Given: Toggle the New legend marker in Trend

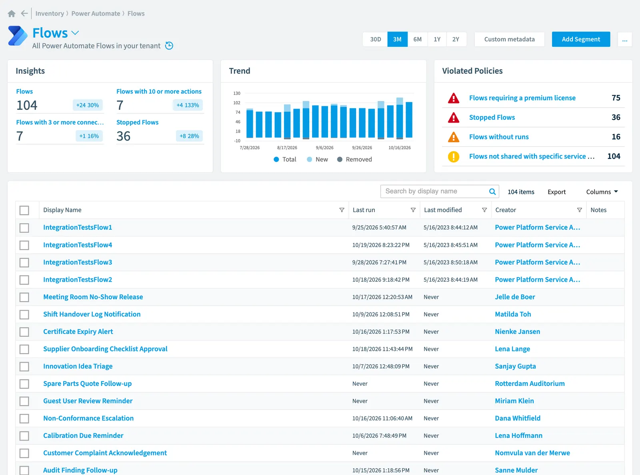Looking at the screenshot, I should [310, 159].
